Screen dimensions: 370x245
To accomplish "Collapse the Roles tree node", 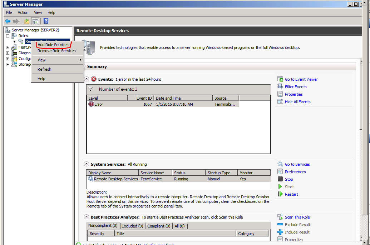I will 8,36.
